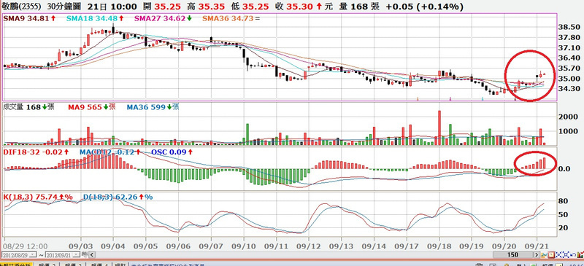Viewport: 584px width, 266px height.
Task: Click the 38.50 price axis label
Action: pos(569,27)
